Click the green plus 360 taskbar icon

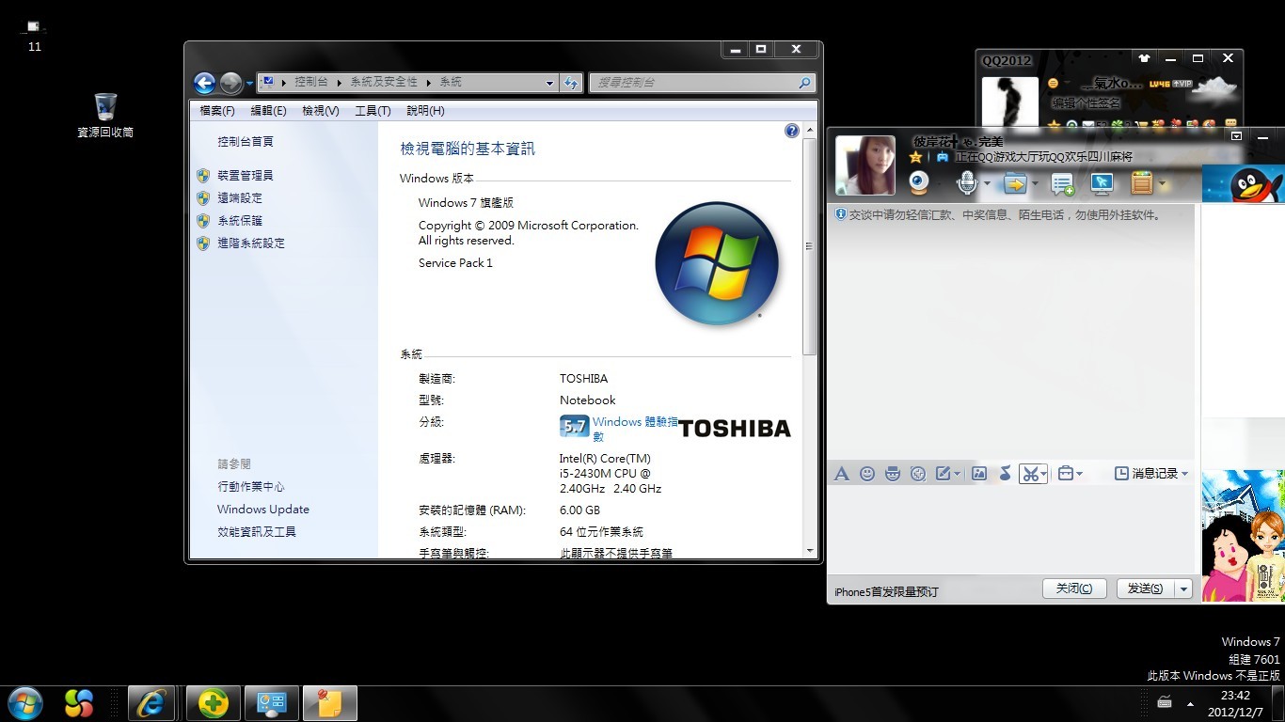tap(214, 703)
